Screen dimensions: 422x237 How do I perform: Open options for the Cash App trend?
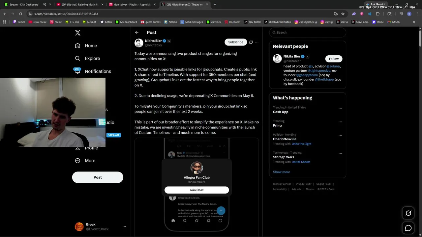pos(340,108)
